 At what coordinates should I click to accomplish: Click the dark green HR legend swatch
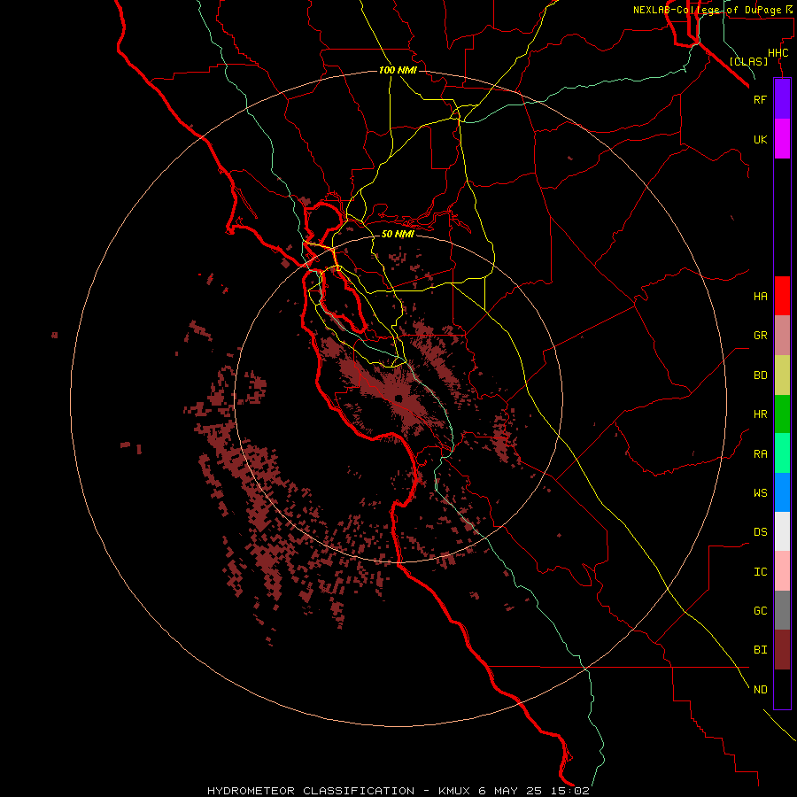782,414
